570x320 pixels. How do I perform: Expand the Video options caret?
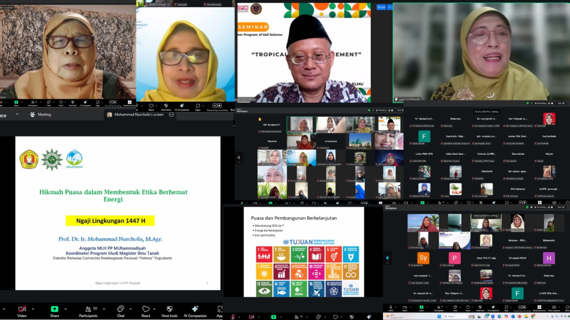[33, 309]
